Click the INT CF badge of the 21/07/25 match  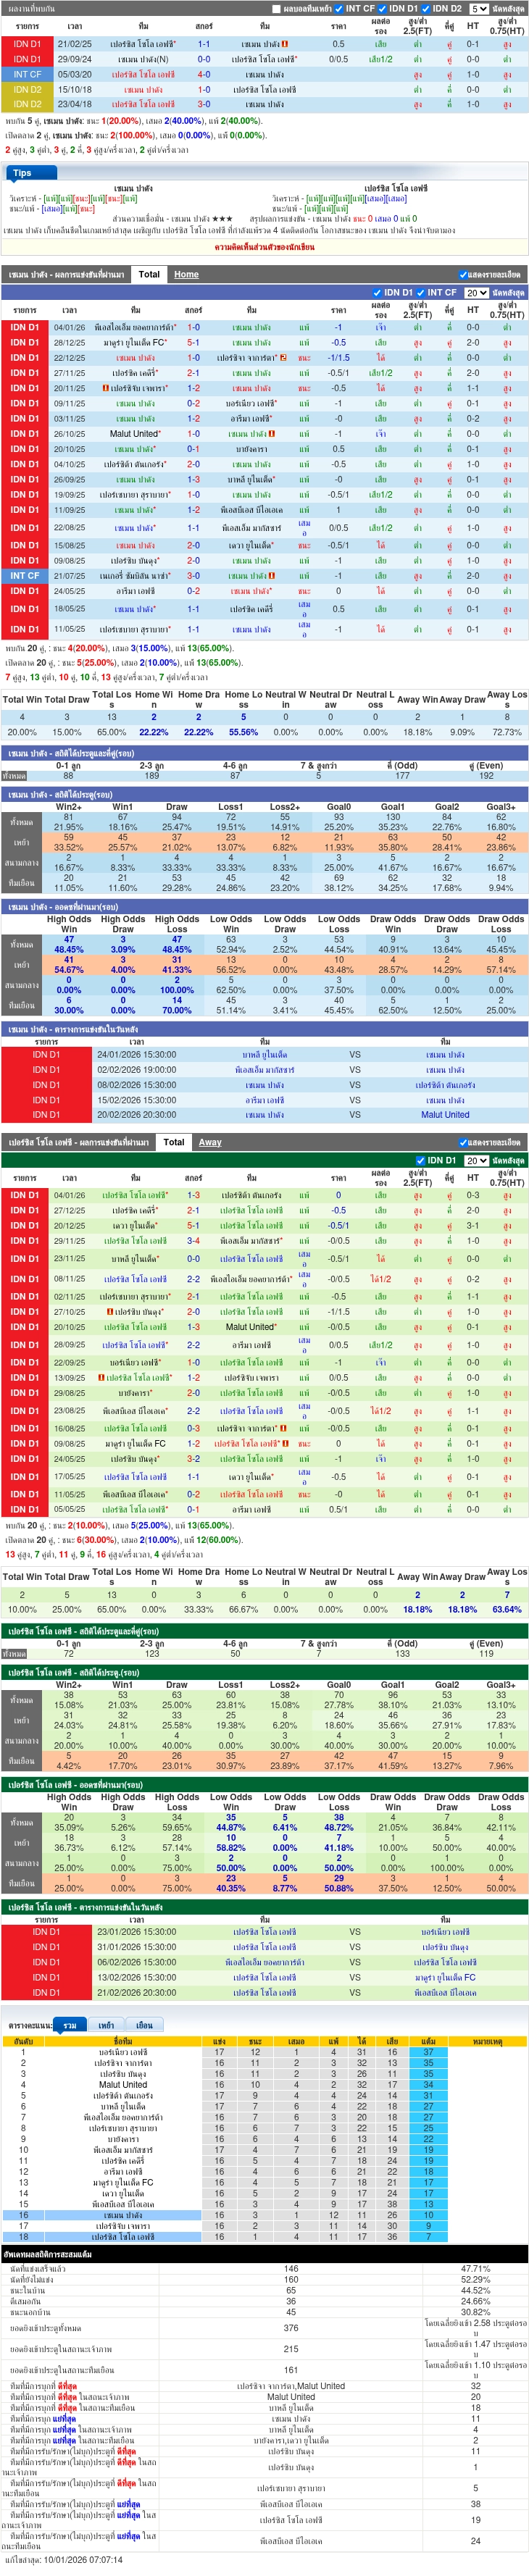[24, 576]
